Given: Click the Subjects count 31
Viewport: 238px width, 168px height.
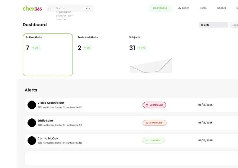Looking at the screenshot, I should 132,48.
